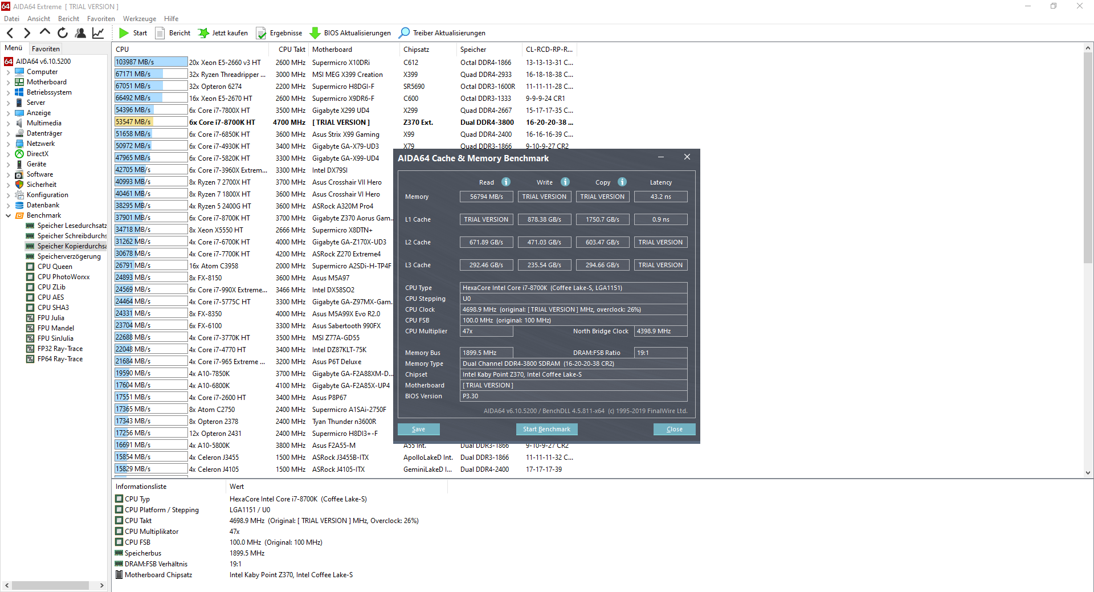This screenshot has width=1094, height=592.
Task: Select FP32 Ray-Trace benchmark item
Action: tap(60, 349)
